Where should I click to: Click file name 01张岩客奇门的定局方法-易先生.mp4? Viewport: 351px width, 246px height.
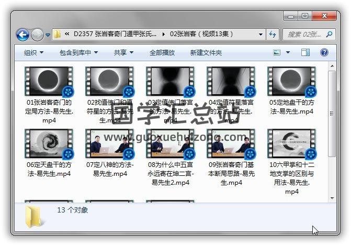pyautogui.click(x=49, y=111)
